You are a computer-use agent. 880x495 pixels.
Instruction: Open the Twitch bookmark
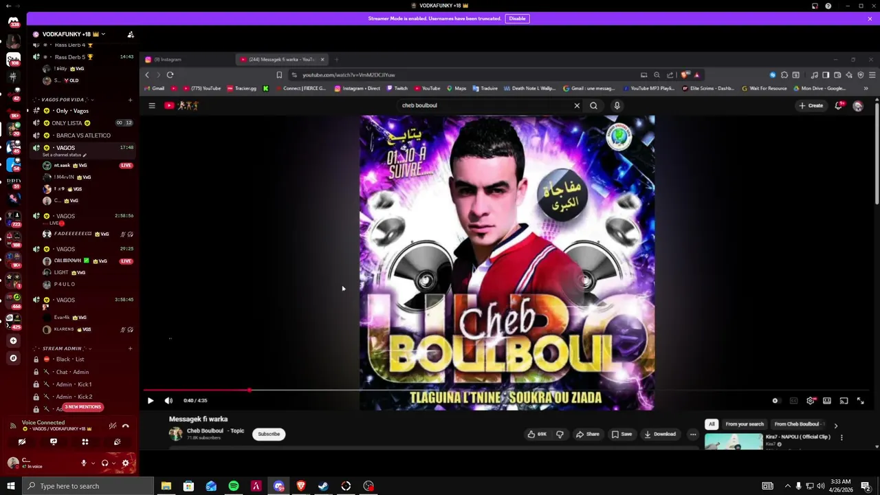click(x=397, y=88)
